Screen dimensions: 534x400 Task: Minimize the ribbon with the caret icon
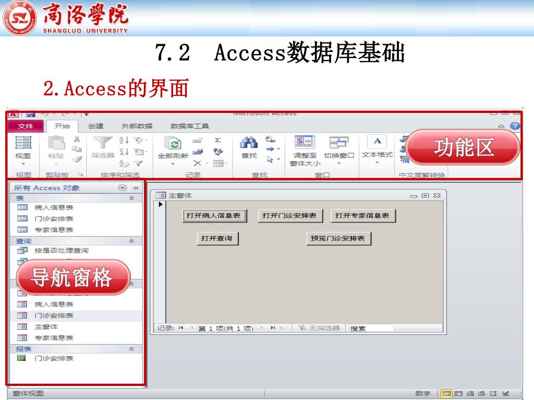coord(501,126)
